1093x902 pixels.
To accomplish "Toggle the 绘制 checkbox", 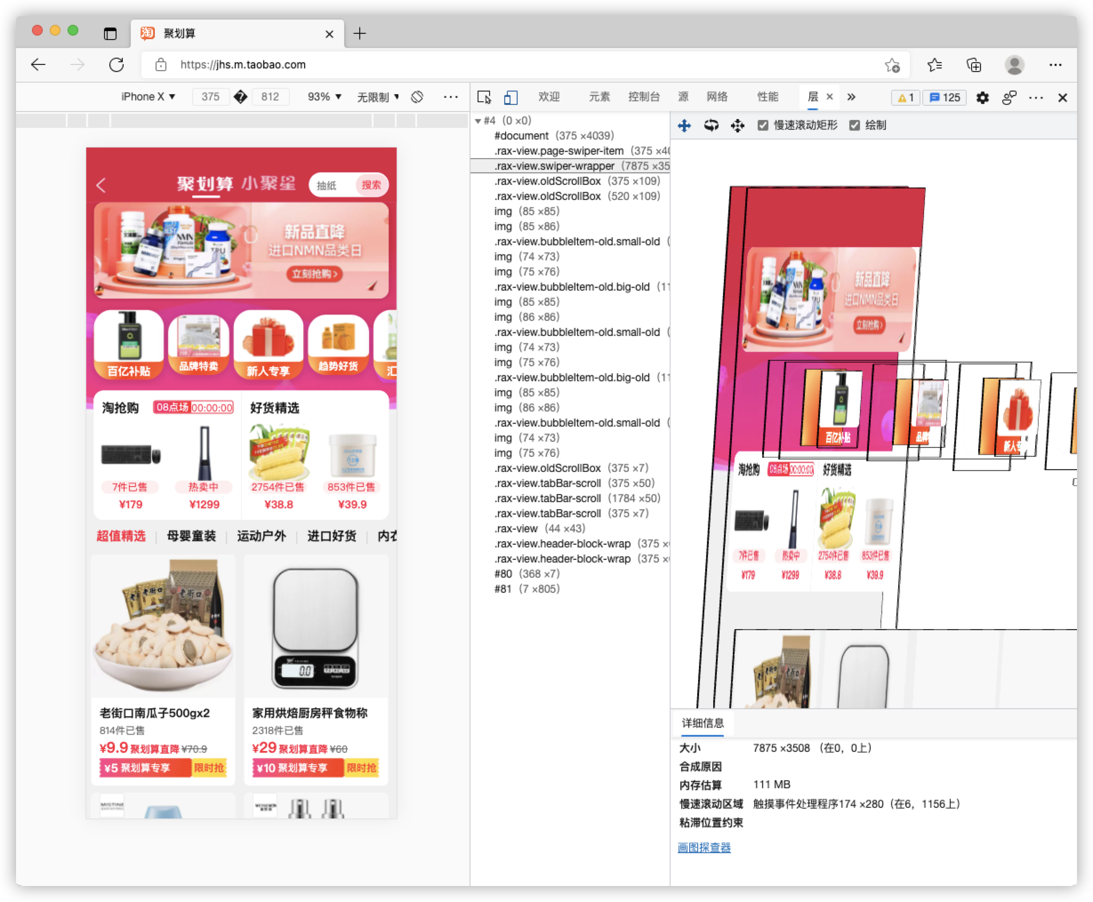I will pyautogui.click(x=854, y=125).
